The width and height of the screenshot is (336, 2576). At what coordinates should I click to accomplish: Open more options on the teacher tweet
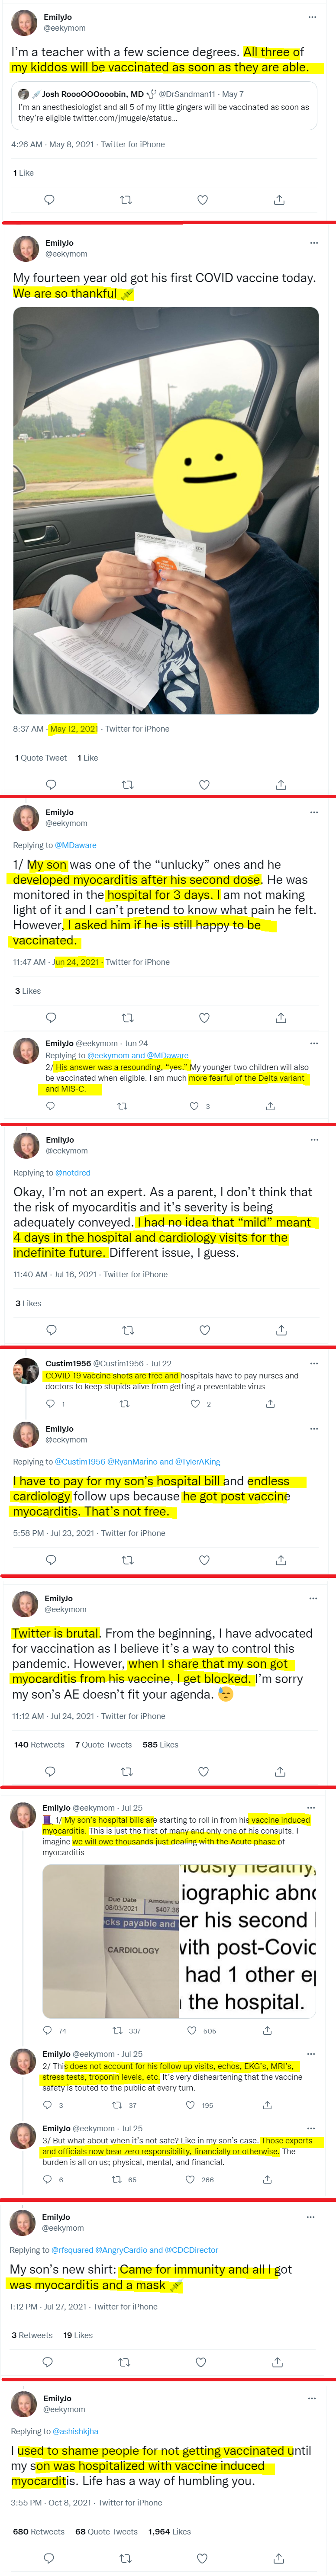[313, 17]
